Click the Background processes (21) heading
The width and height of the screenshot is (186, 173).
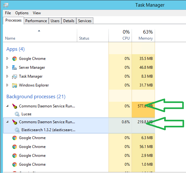point(36,97)
